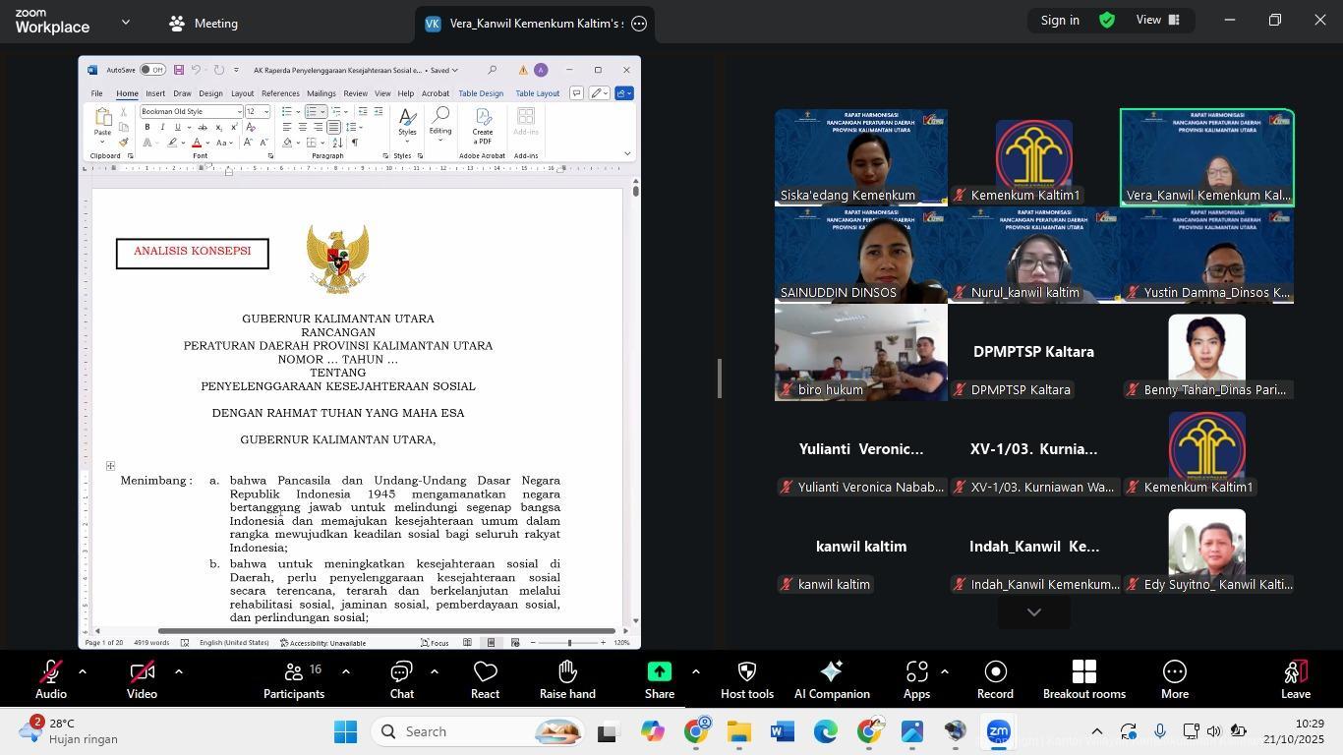Viewport: 1343px width, 755px height.
Task: Start screen Share in Zoom
Action: tap(659, 679)
